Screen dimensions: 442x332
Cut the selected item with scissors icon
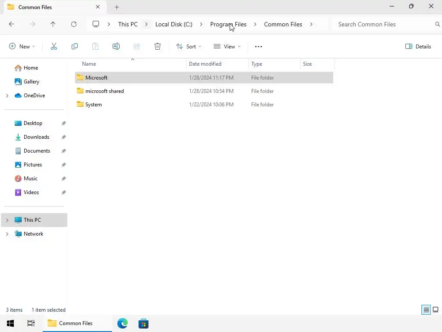[54, 47]
